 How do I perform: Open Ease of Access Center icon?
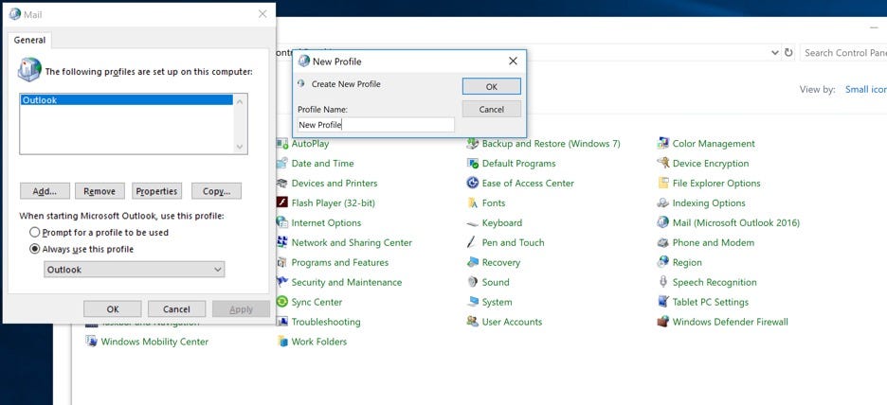tap(473, 183)
